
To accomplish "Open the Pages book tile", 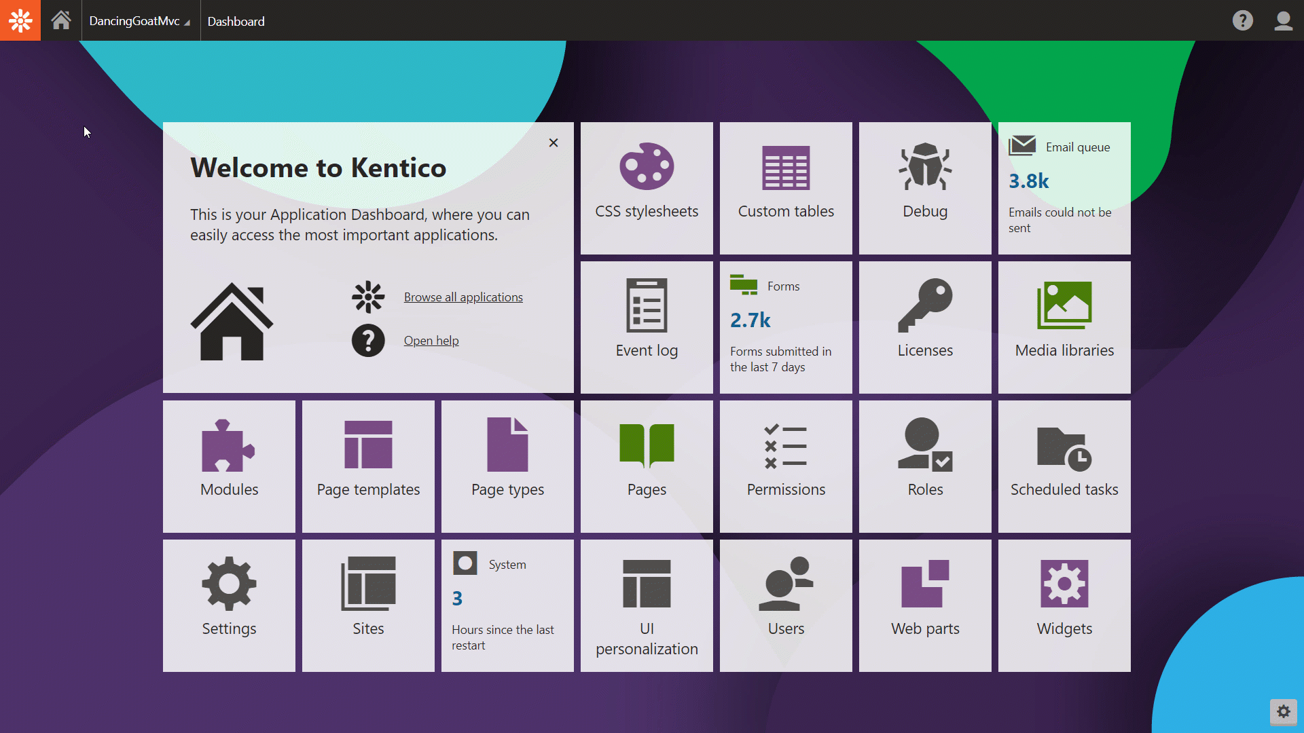I will pos(647,466).
